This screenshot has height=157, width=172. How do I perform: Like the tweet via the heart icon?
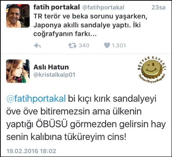click(x=107, y=45)
